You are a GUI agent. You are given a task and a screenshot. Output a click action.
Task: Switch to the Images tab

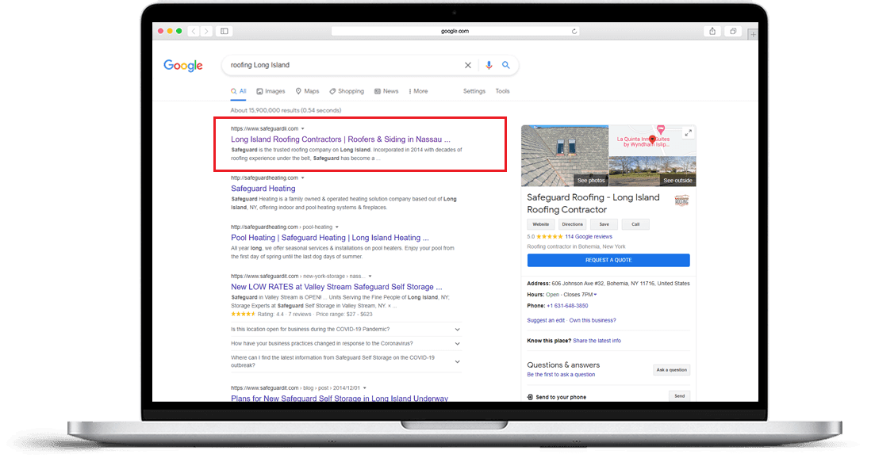271,91
